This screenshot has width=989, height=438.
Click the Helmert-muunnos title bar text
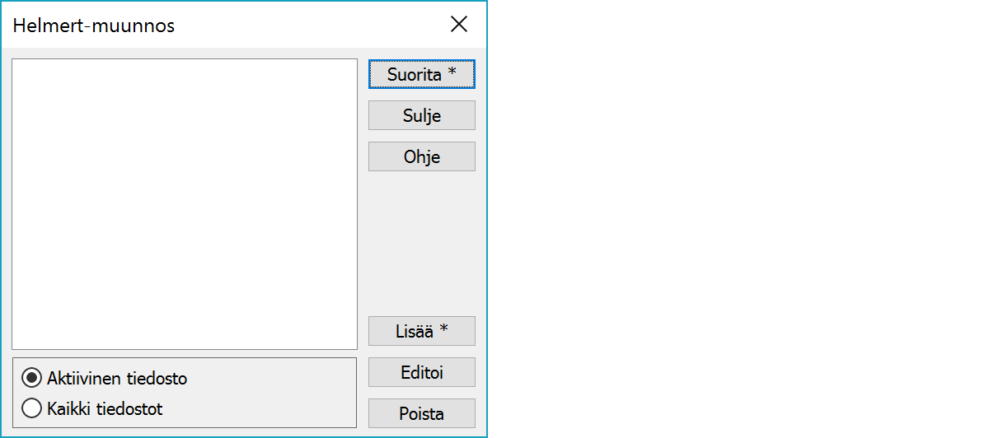94,26
